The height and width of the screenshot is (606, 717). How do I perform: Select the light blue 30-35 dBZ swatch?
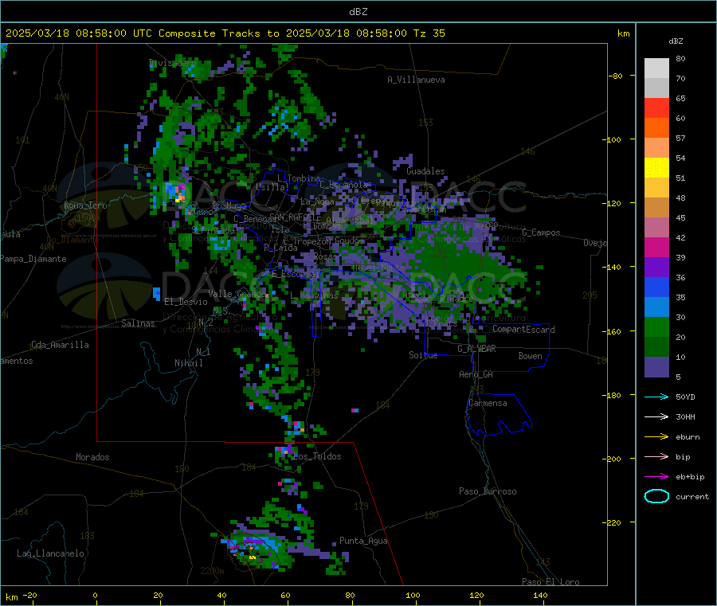tap(656, 307)
